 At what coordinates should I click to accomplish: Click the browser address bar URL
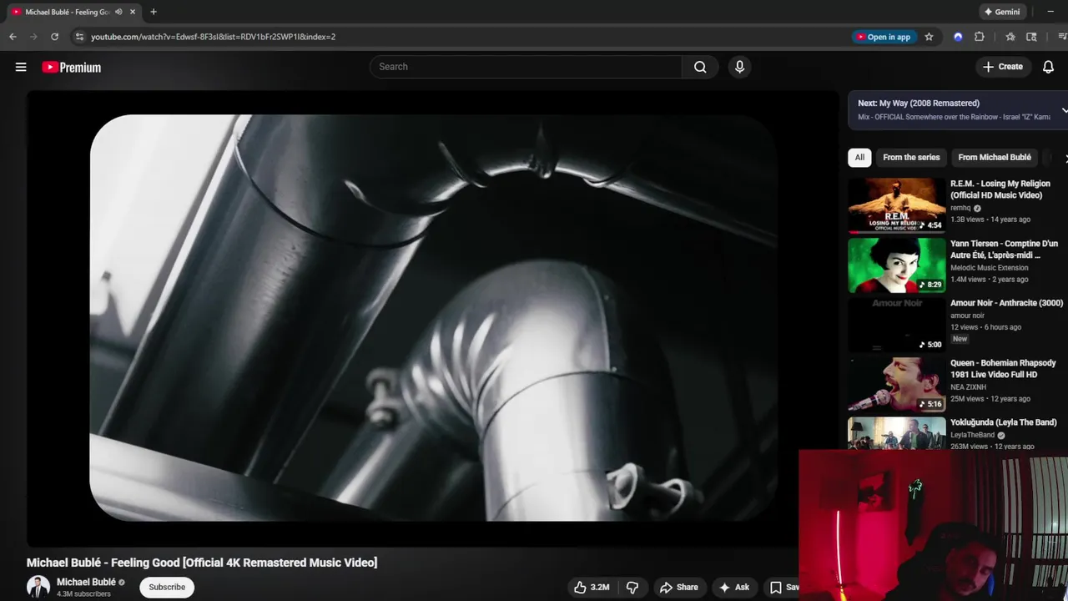[213, 37]
